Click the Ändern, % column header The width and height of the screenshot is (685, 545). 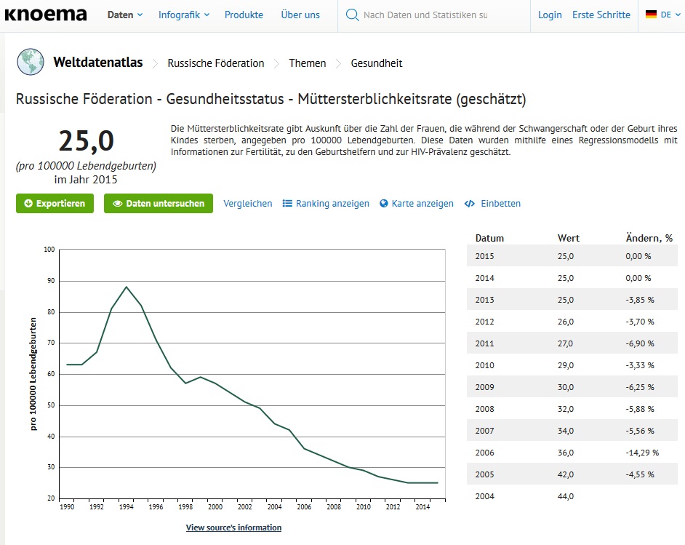(649, 238)
